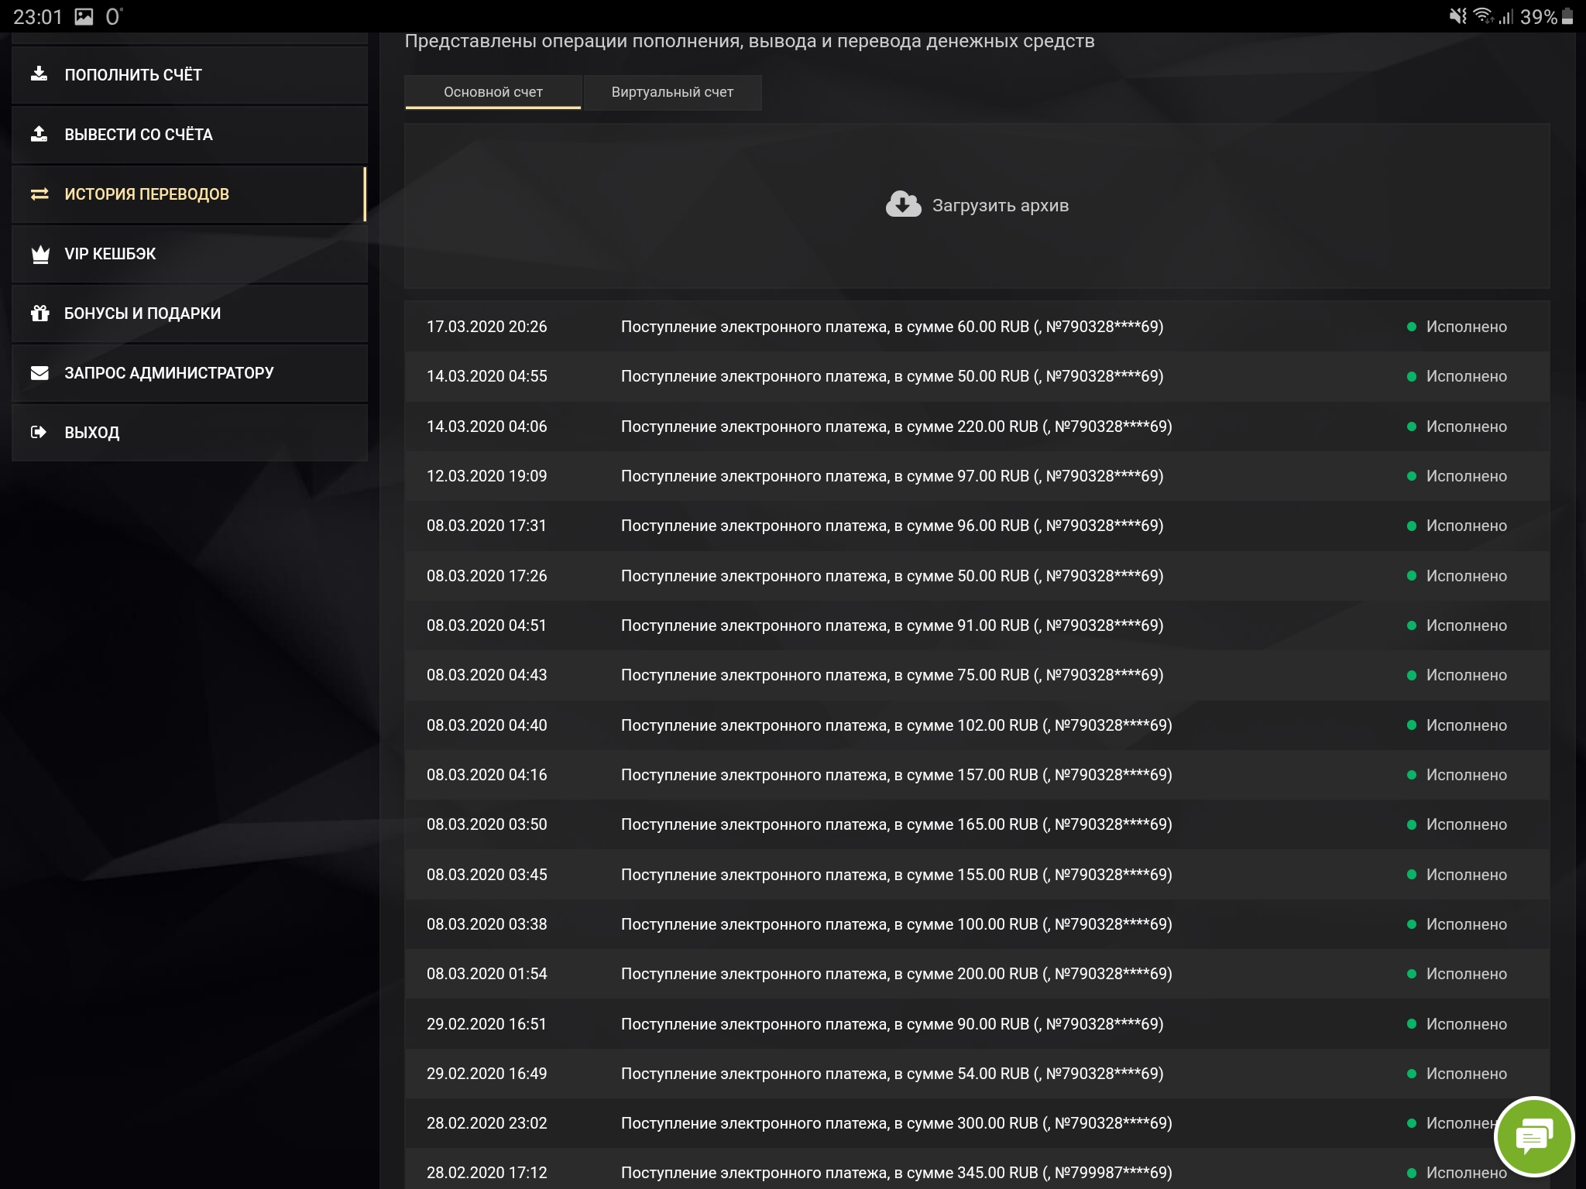The height and width of the screenshot is (1189, 1586).
Task: Tap the muted sound icon in status bar
Action: (x=1457, y=16)
